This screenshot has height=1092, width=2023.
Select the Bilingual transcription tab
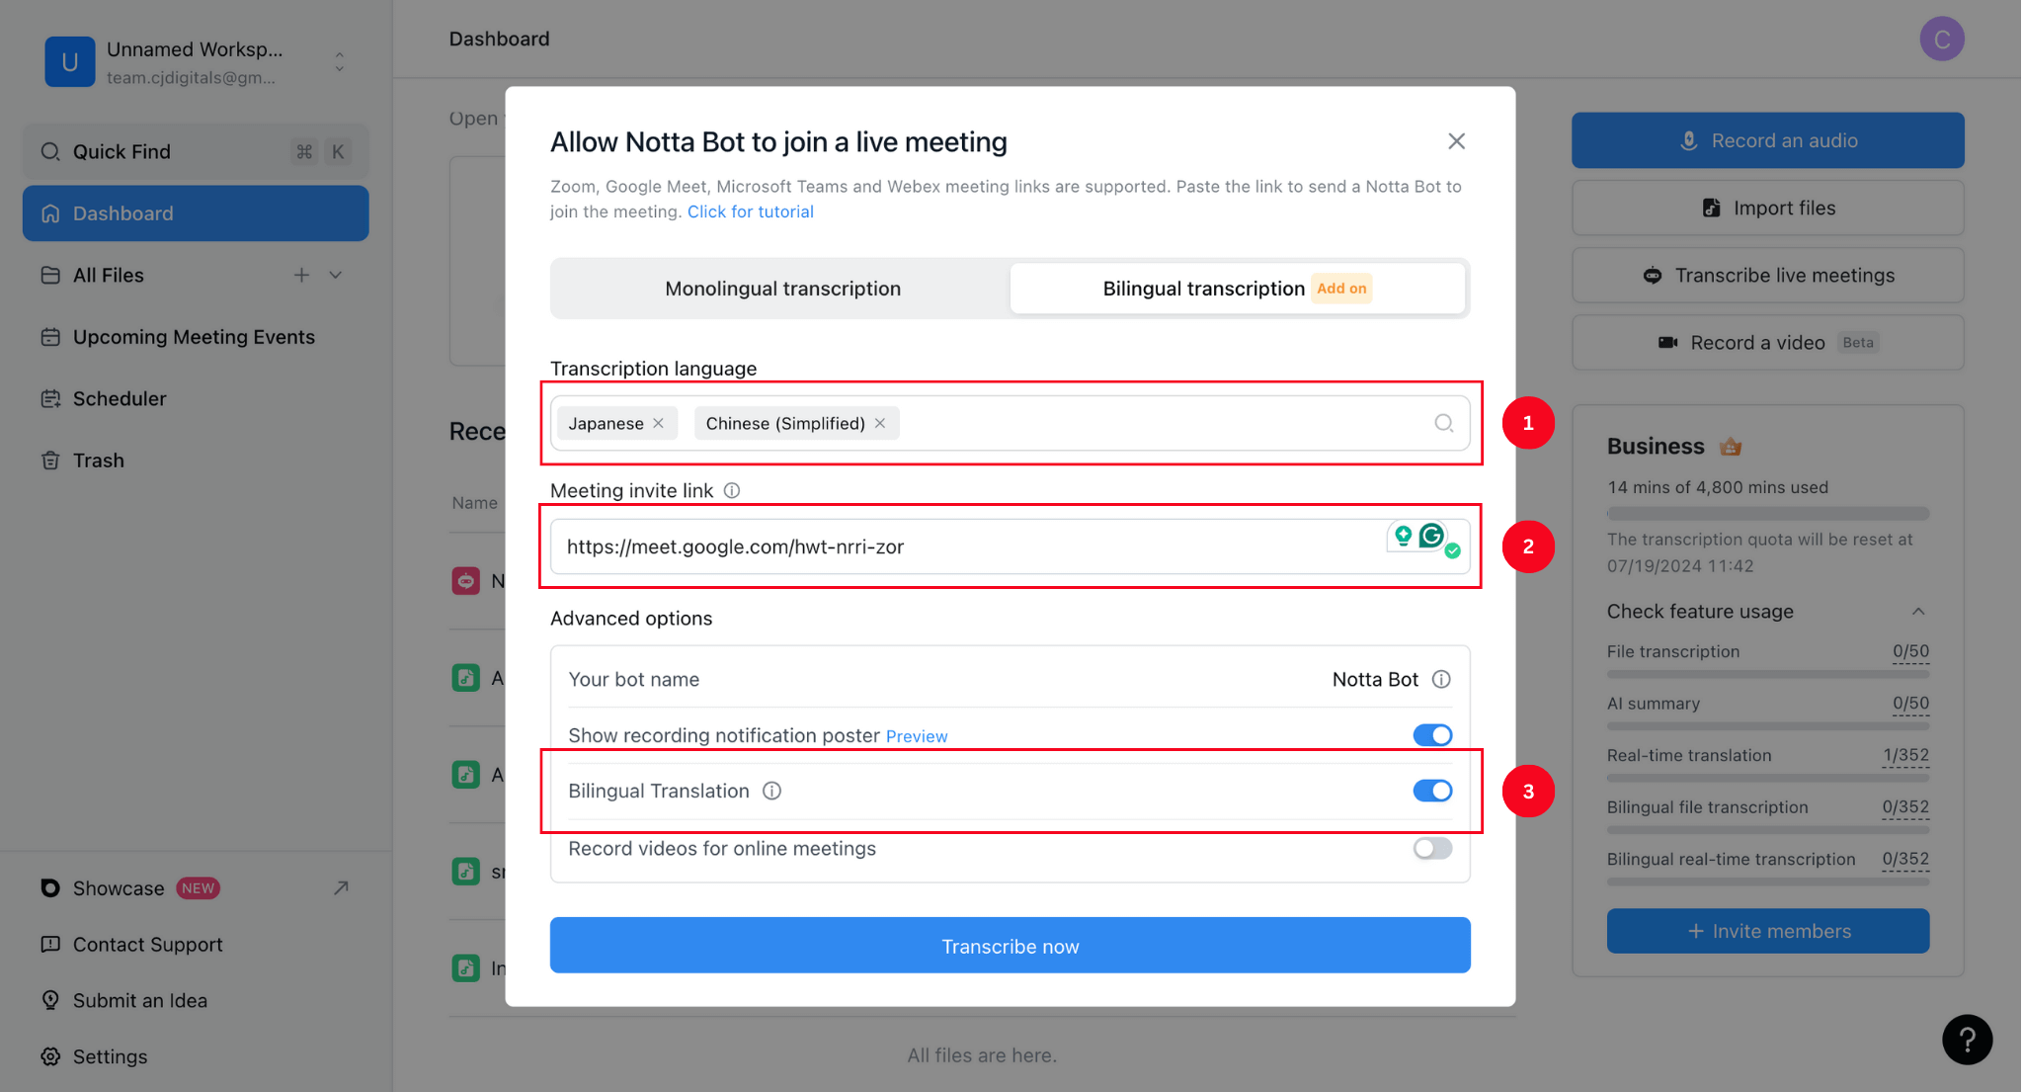pos(1238,288)
